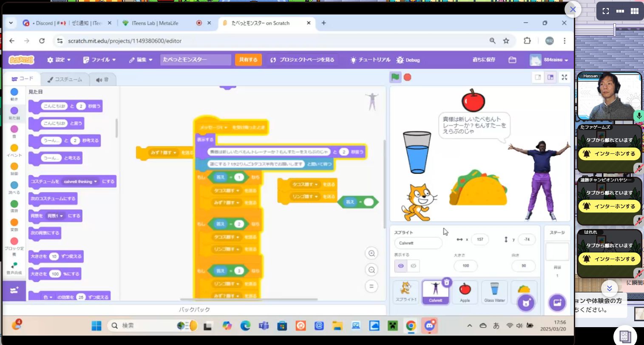
Task: Open the add extension button
Action: [x=14, y=291]
